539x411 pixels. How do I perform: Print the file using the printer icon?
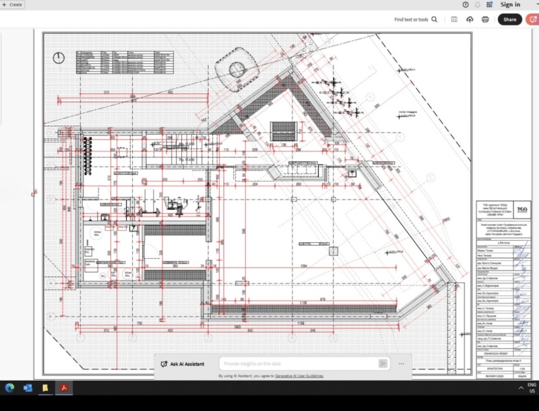(485, 20)
